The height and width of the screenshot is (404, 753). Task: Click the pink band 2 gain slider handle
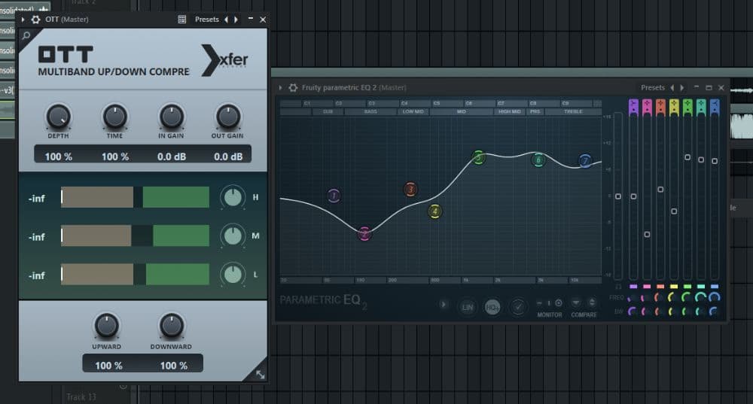tap(647, 234)
